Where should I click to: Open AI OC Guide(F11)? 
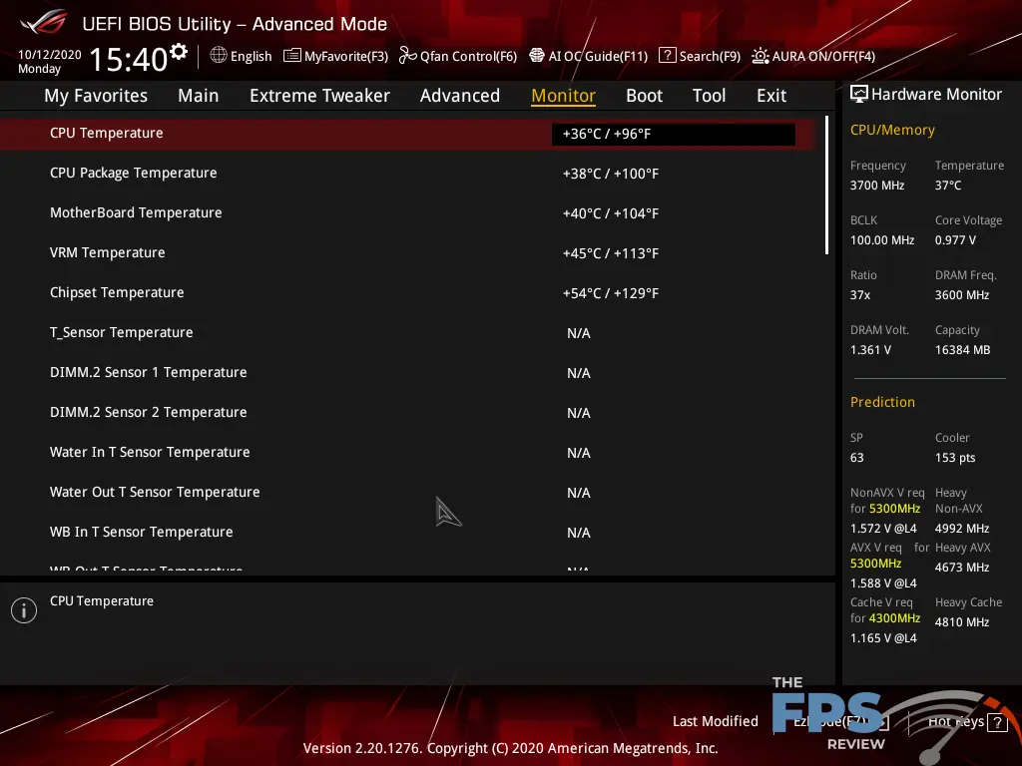pos(589,56)
